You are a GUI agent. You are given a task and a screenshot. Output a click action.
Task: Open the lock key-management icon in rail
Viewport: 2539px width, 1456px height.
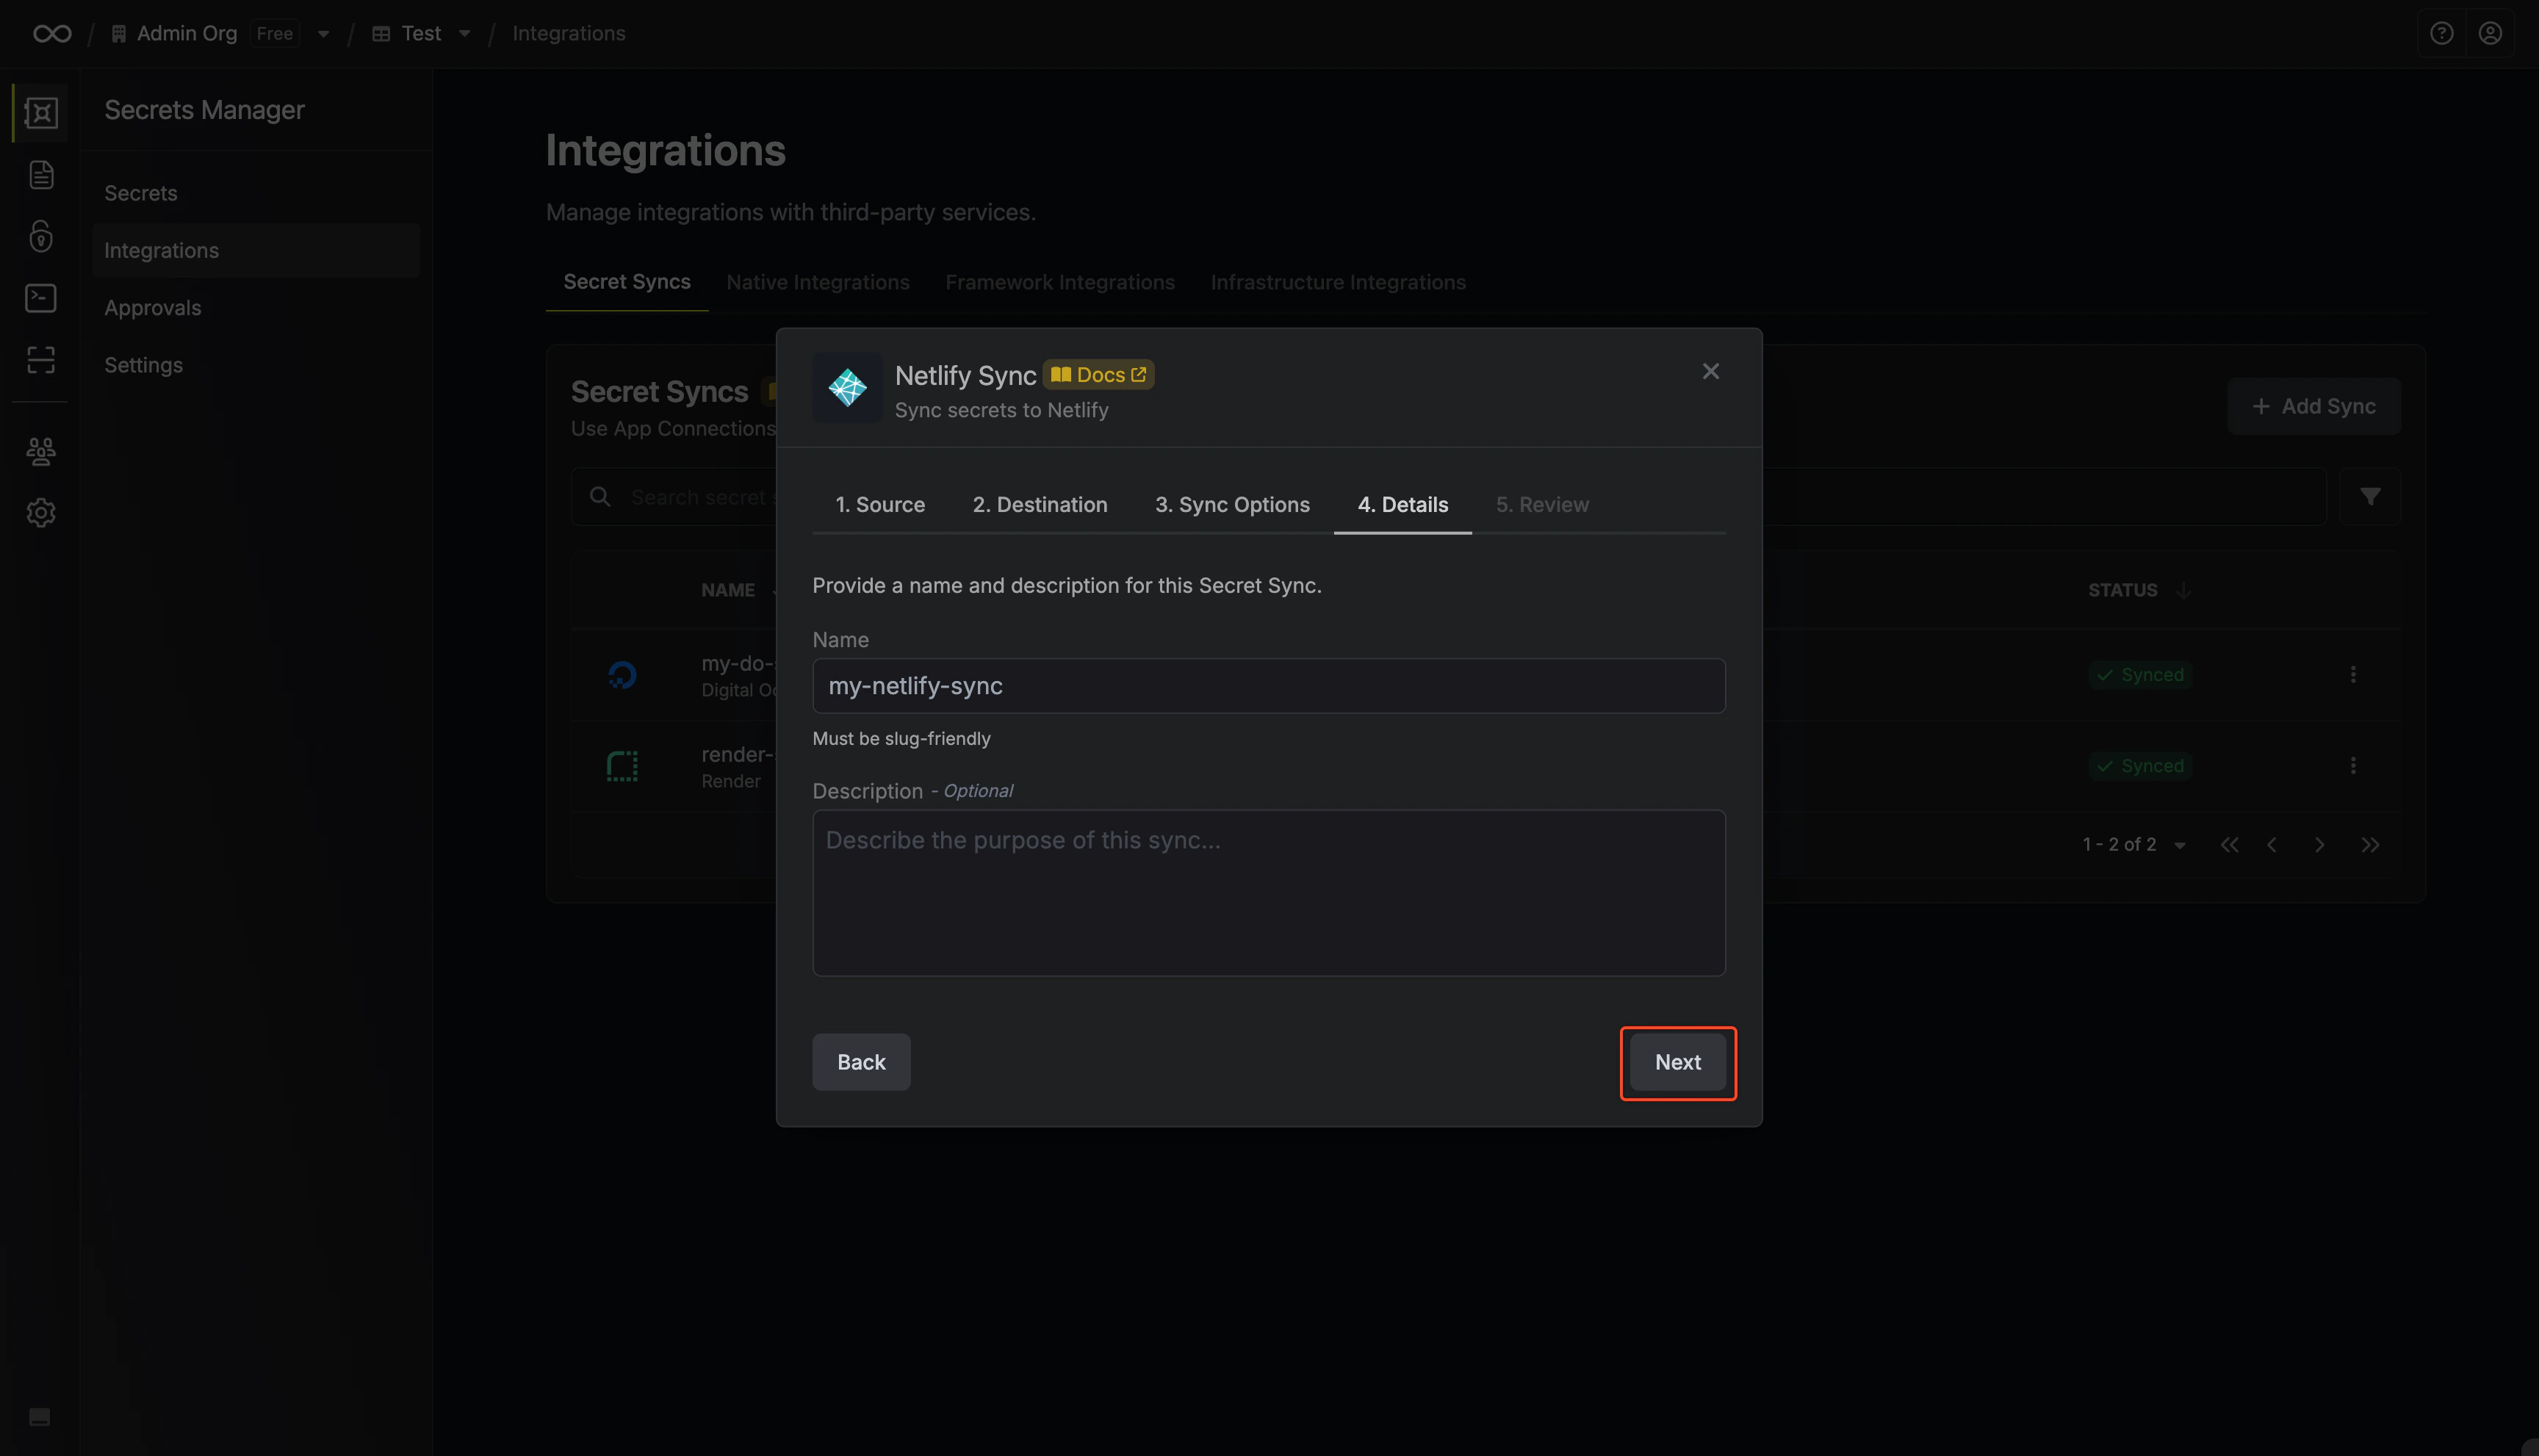41,236
